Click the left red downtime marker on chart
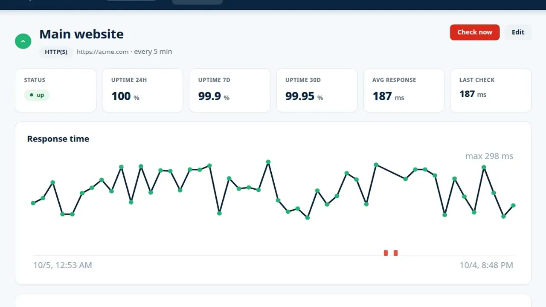The width and height of the screenshot is (546, 307). pyautogui.click(x=386, y=253)
